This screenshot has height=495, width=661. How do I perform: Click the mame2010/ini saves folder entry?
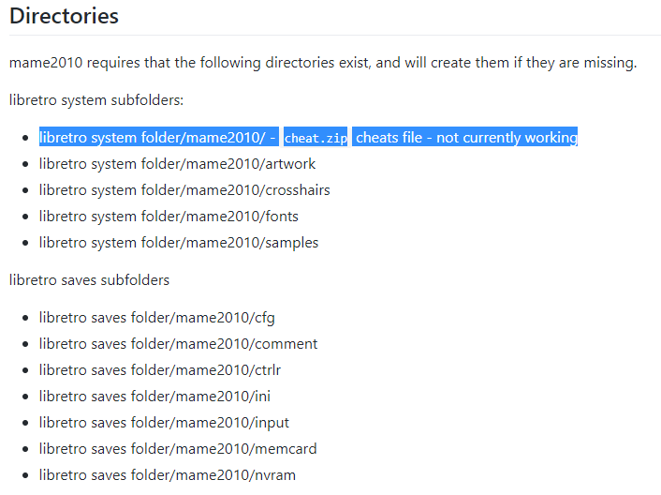tap(154, 396)
